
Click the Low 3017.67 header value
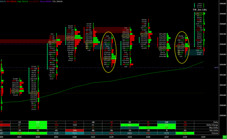34,1
